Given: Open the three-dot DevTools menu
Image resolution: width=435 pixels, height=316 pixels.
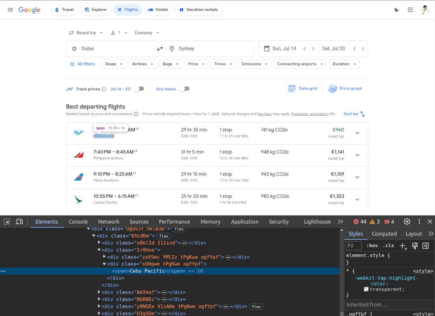Looking at the screenshot, I should [419, 222].
